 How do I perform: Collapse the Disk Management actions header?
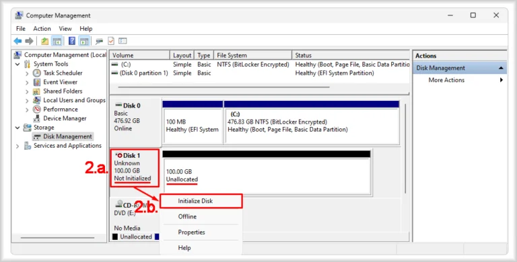[501, 68]
